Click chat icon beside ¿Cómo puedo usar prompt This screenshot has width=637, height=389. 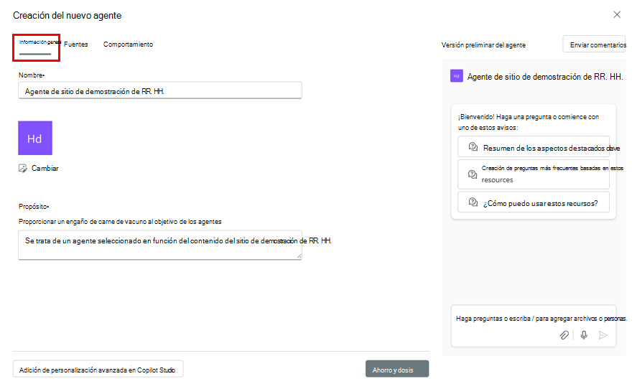pos(473,202)
